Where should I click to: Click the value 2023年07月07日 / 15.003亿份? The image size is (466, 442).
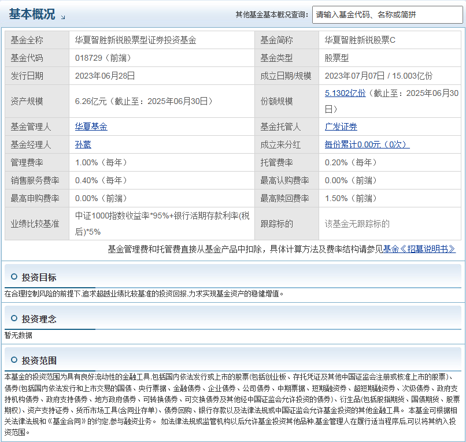point(379,76)
